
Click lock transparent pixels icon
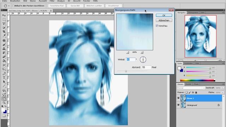(186, 92)
